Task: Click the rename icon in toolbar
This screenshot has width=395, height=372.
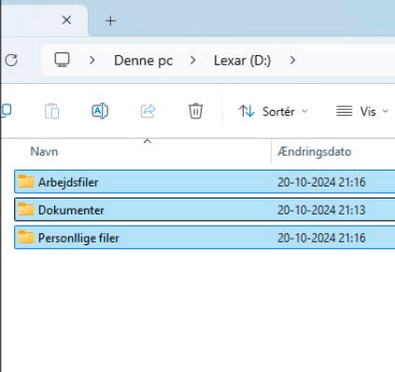Action: (x=100, y=111)
